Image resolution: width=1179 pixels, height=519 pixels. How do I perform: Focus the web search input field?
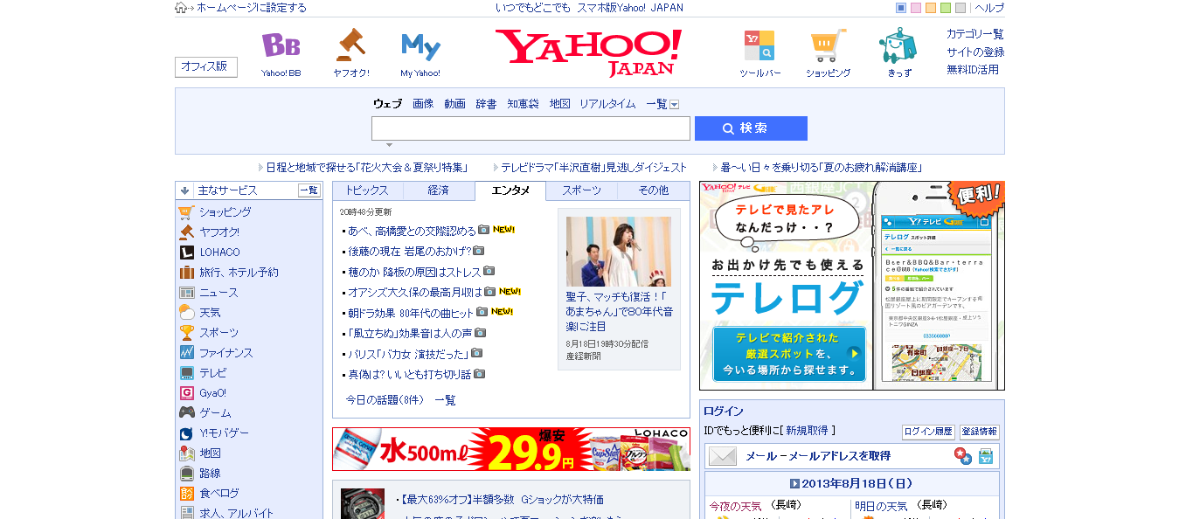[x=531, y=128]
